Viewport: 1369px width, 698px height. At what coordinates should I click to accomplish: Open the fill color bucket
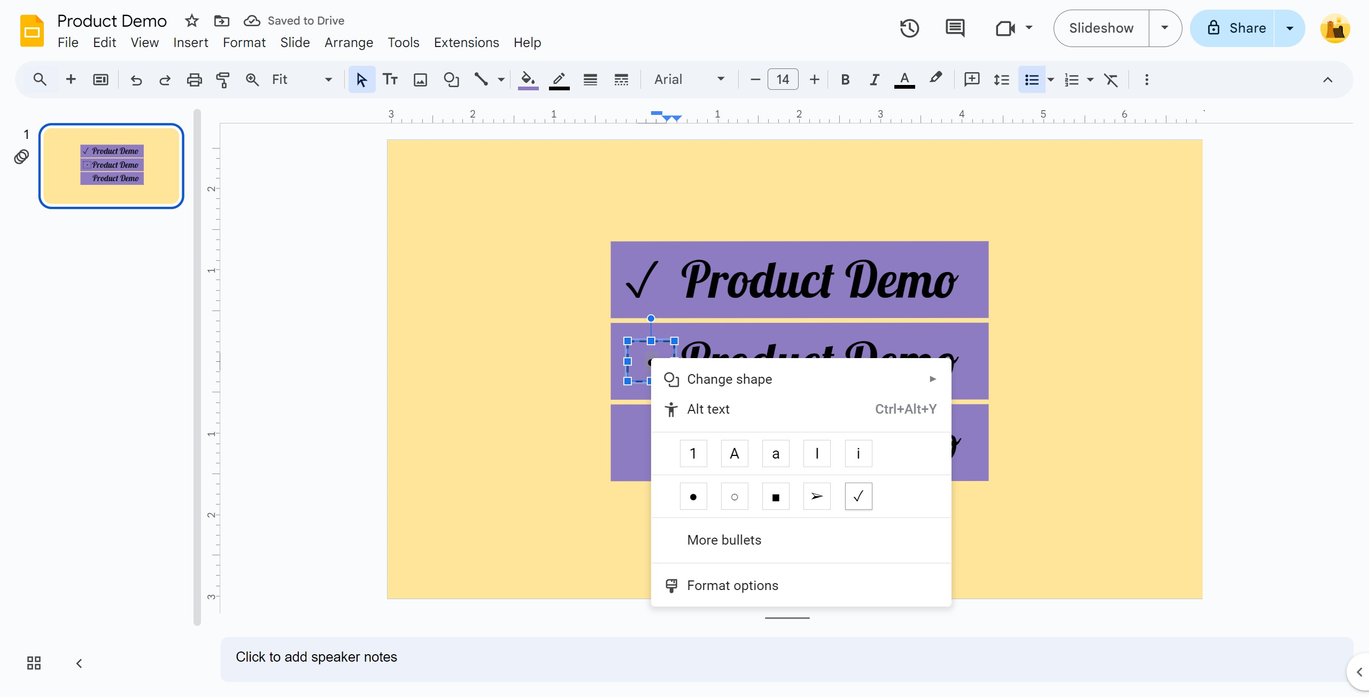click(528, 80)
